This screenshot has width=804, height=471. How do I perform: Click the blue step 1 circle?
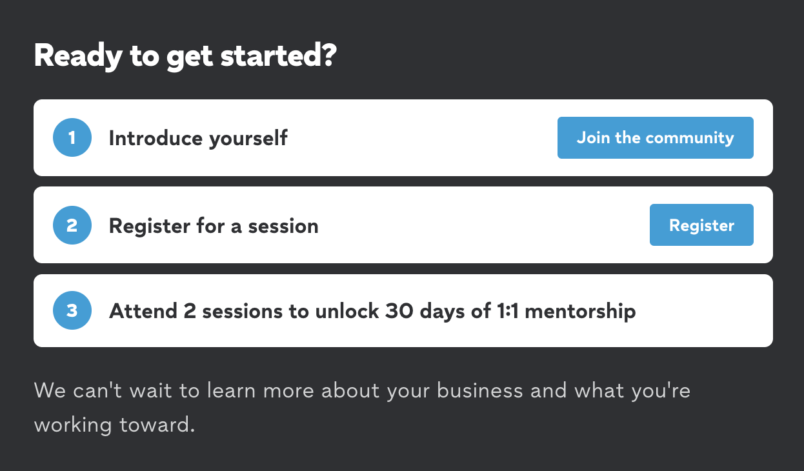point(72,137)
